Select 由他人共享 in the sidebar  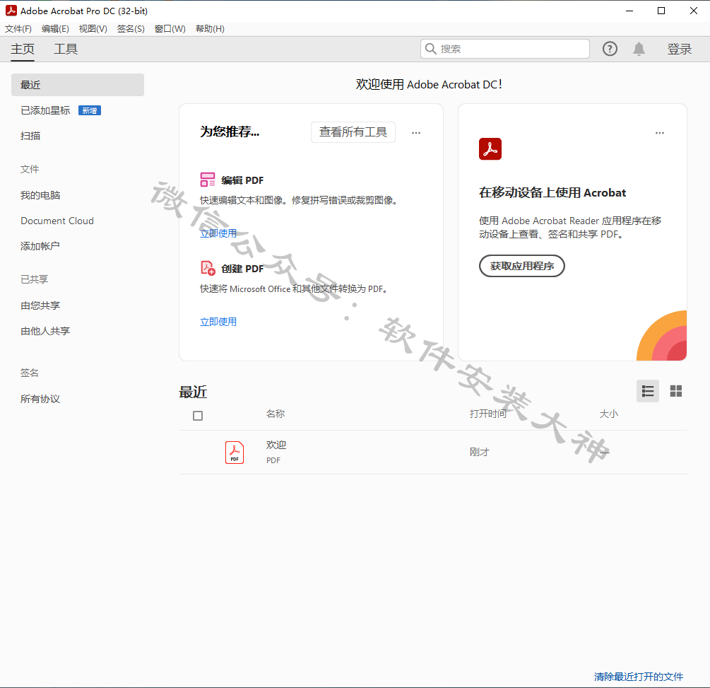45,331
